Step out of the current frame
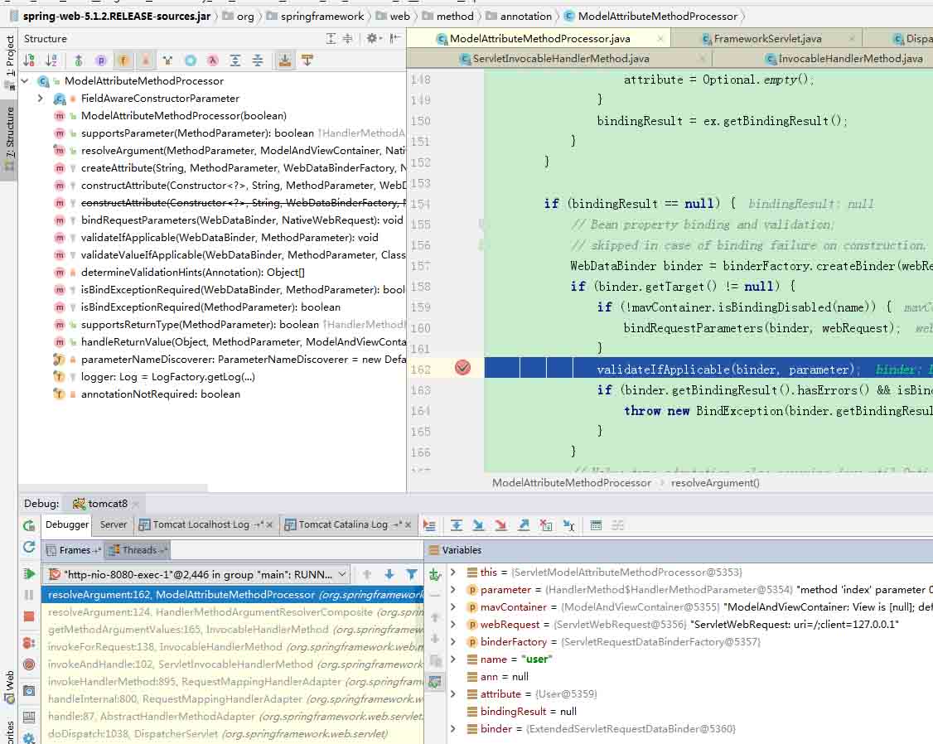 pyautogui.click(x=522, y=524)
